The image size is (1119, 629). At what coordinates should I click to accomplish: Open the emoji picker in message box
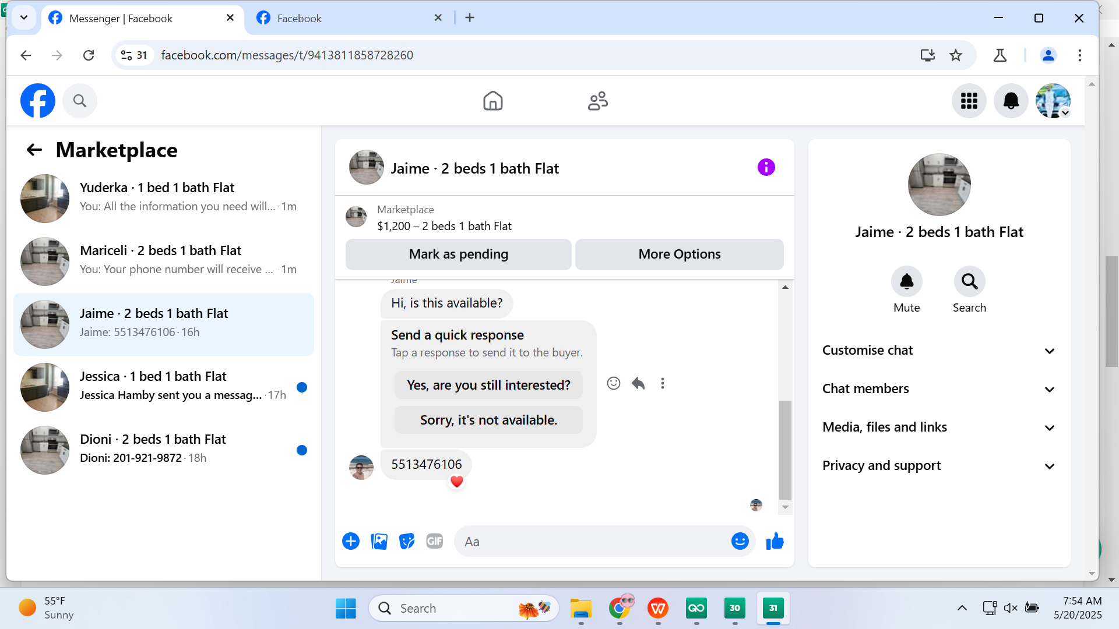(x=740, y=542)
